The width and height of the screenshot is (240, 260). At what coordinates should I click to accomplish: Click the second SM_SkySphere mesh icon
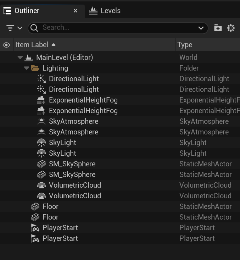click(41, 175)
